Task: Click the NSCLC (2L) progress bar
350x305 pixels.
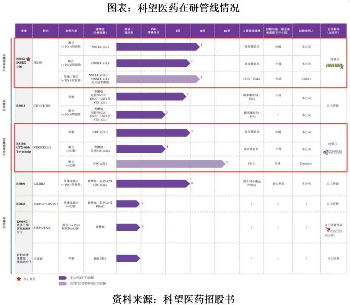Action: point(158,47)
